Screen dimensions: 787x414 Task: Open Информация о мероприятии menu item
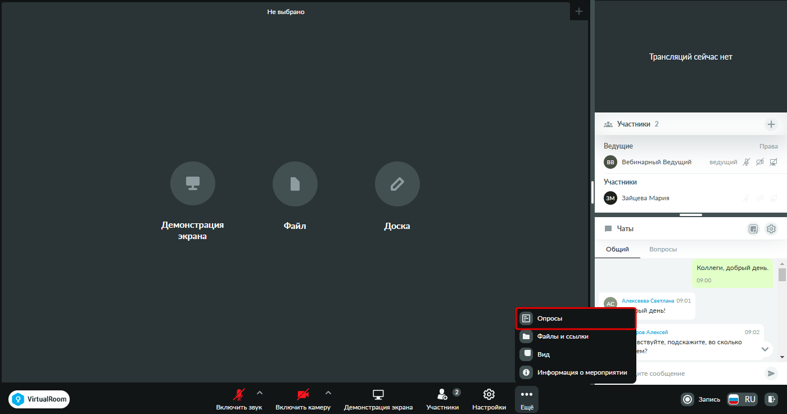[x=576, y=372]
